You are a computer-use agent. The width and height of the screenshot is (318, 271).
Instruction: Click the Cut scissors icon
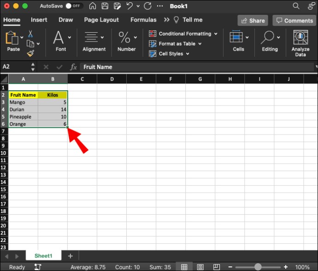[30, 34]
